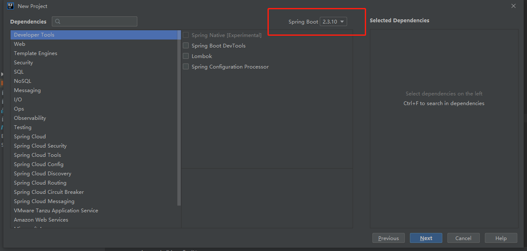The height and width of the screenshot is (251, 527).
Task: Open Help for the dialog
Action: 501,238
